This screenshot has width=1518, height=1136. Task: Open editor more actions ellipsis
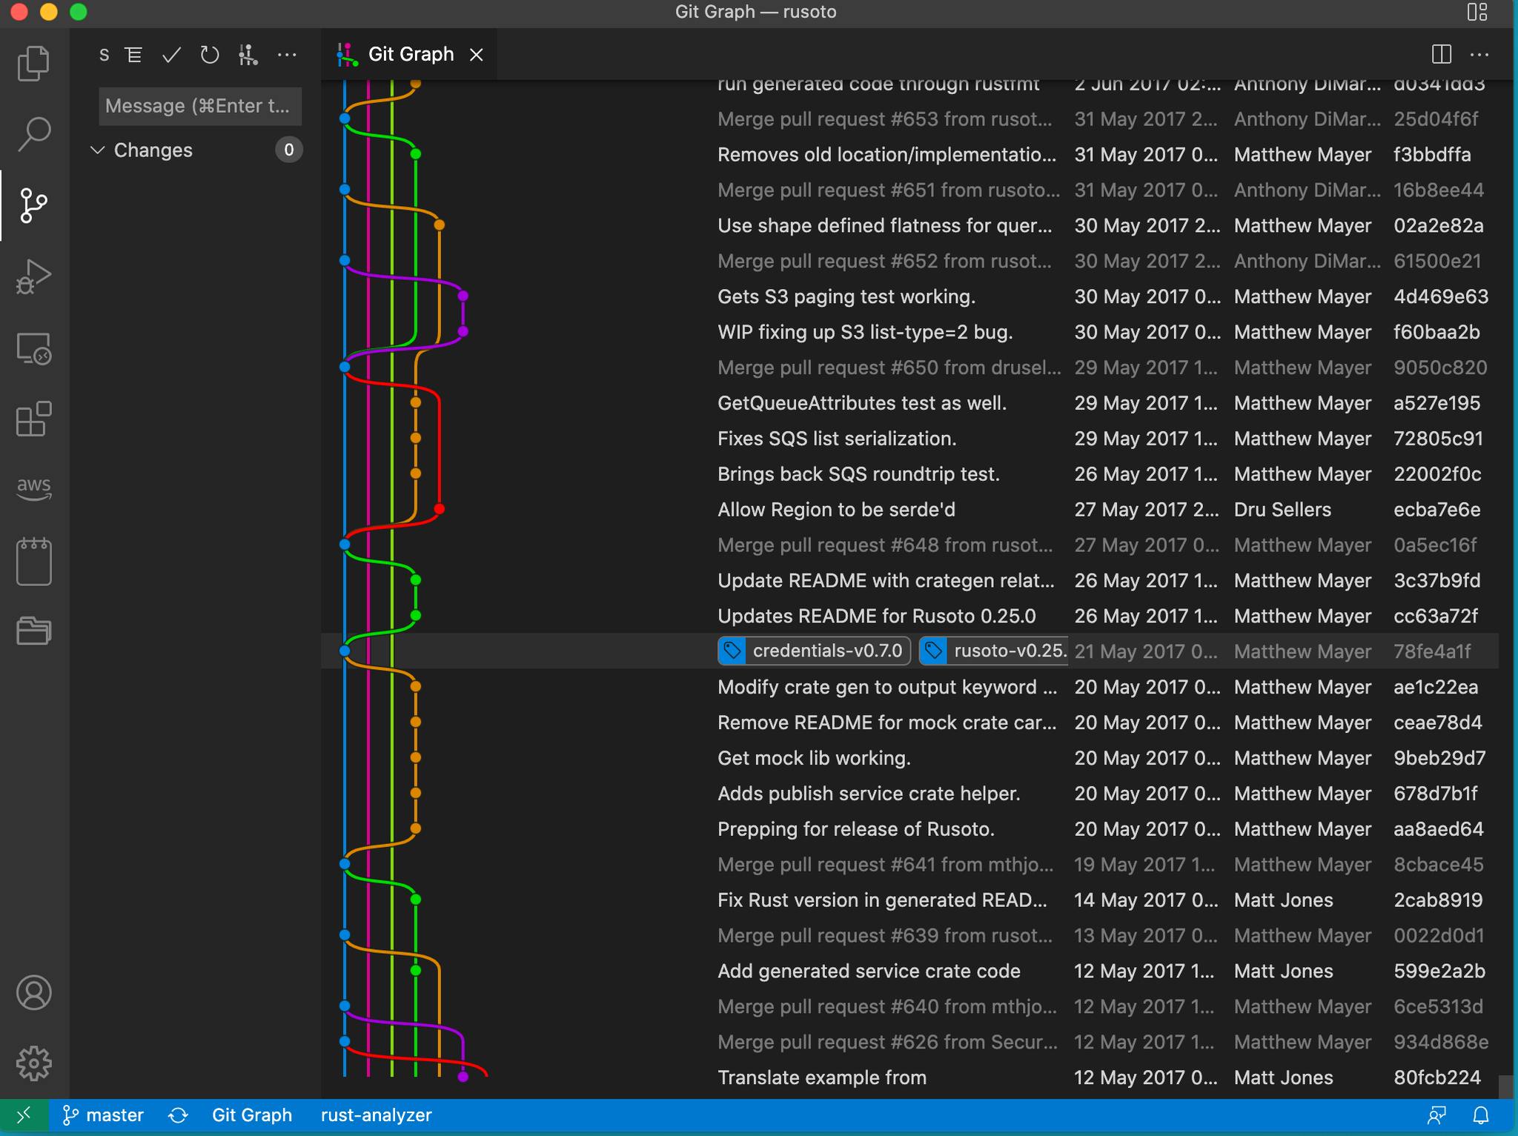(1479, 54)
